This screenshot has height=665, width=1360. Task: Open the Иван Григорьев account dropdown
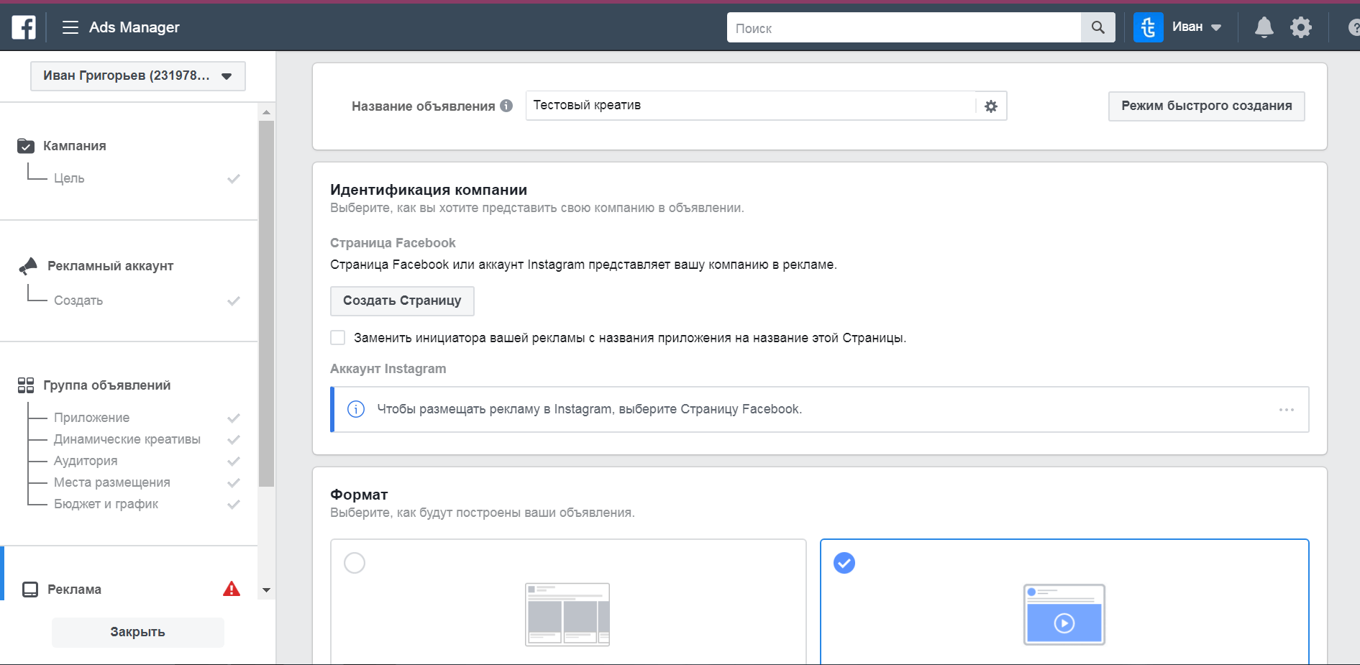coord(138,76)
